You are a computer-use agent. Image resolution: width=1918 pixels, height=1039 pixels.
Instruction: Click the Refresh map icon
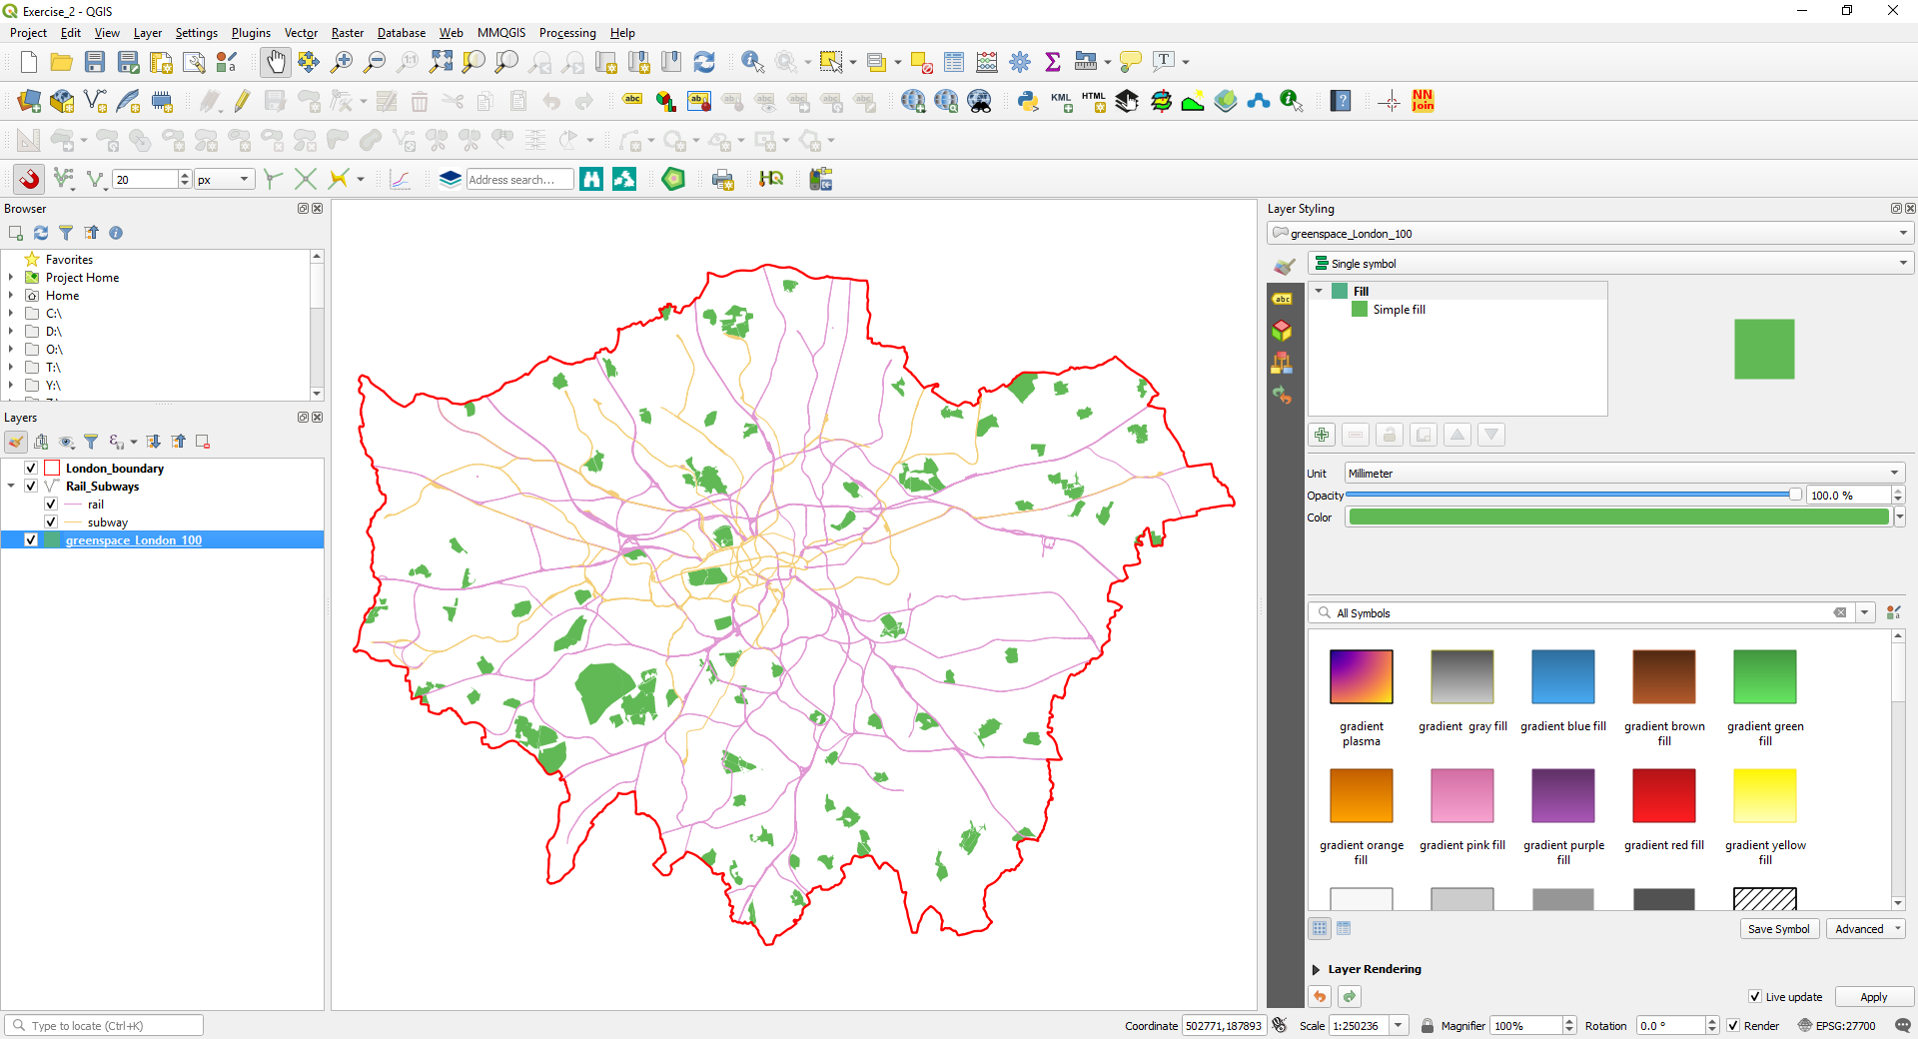(704, 62)
